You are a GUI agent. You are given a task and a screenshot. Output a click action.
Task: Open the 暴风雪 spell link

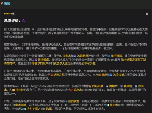coord(128,86)
